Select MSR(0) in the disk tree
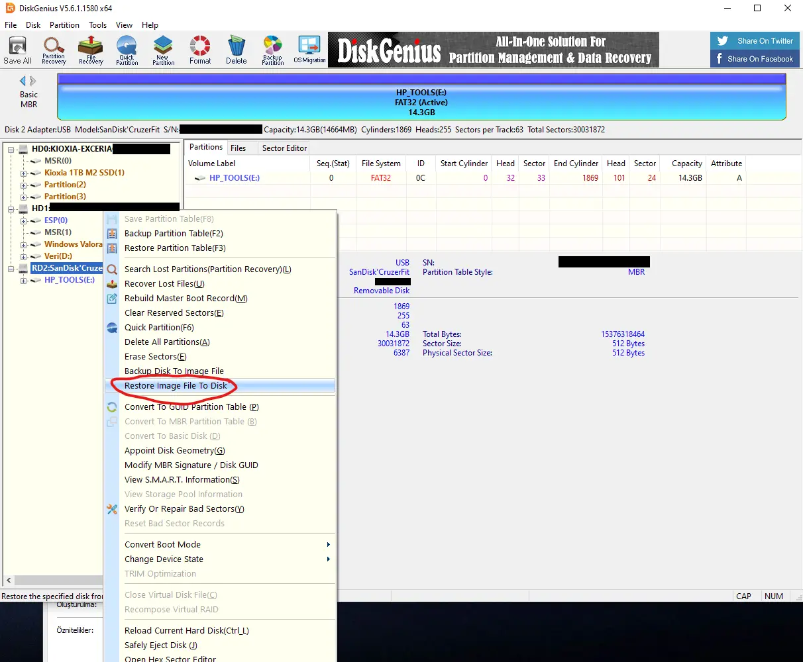This screenshot has width=803, height=662. [58, 161]
